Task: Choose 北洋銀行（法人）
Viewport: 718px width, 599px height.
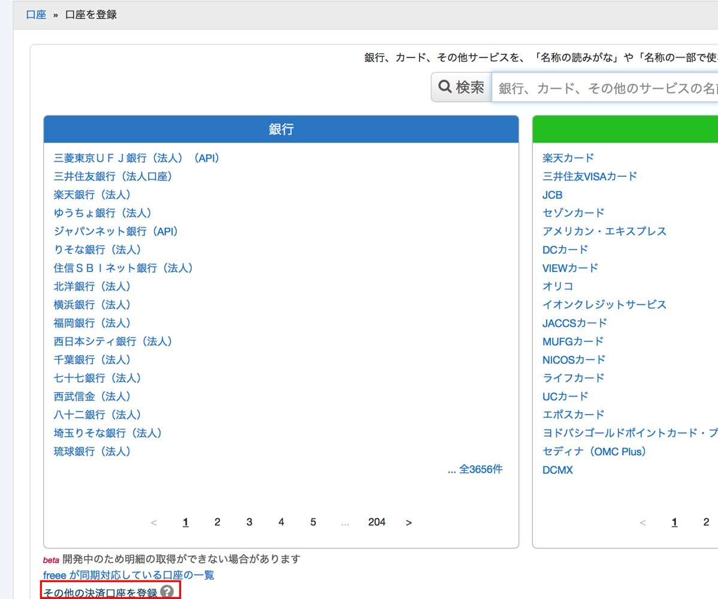Action: coord(92,286)
